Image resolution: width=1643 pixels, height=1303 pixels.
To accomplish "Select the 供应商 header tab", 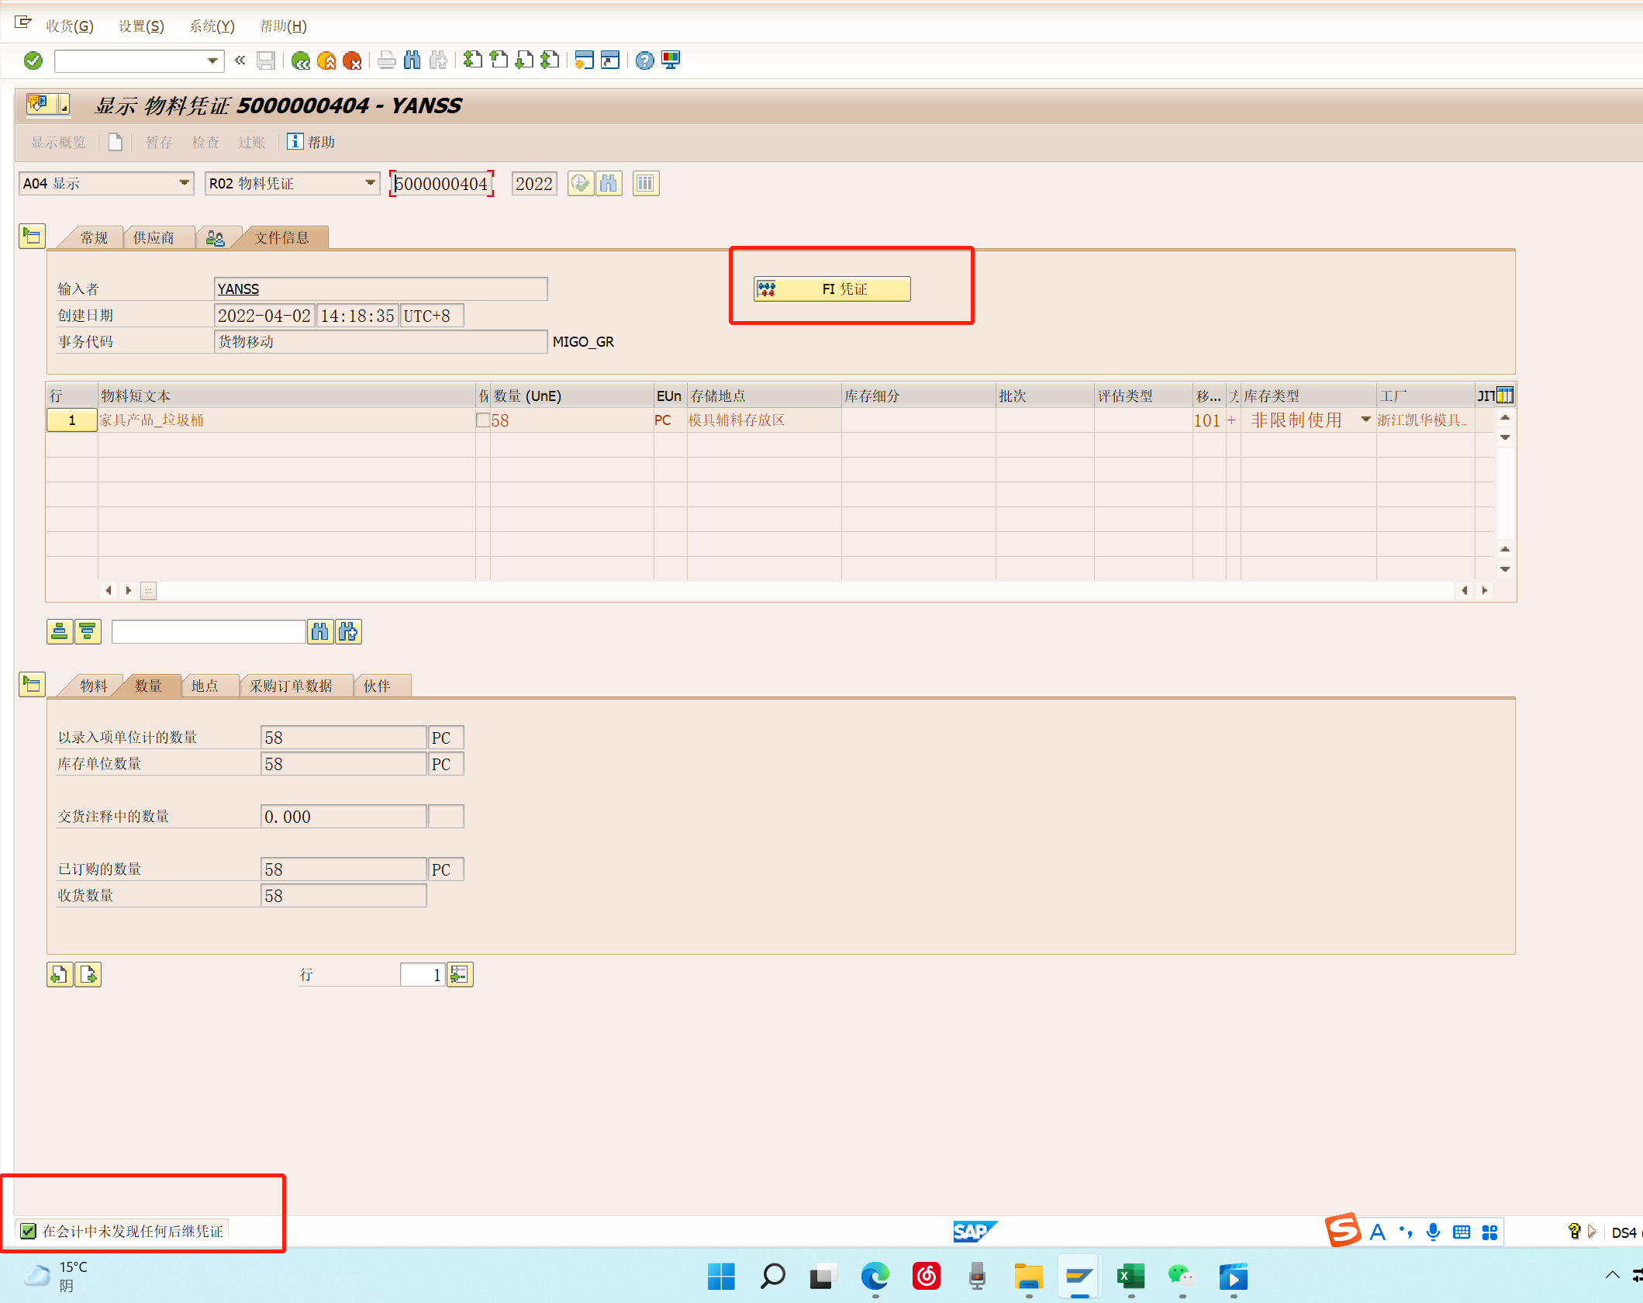I will click(x=154, y=237).
